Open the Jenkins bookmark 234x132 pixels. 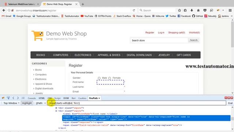[x=223, y=16]
